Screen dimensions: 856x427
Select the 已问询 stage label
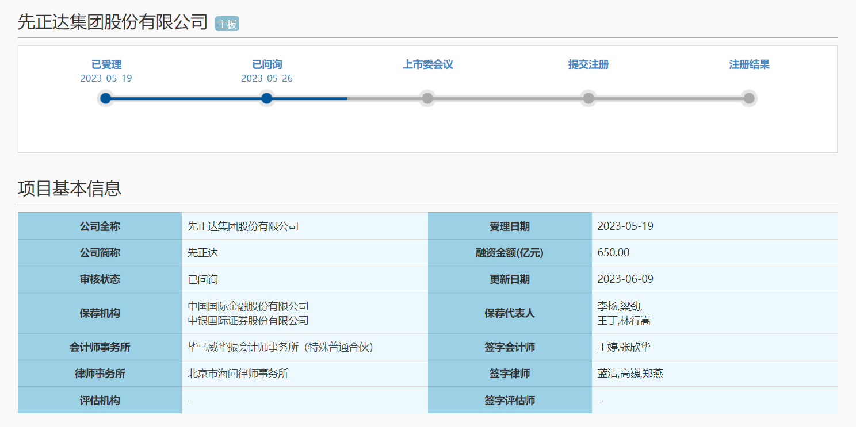click(267, 64)
